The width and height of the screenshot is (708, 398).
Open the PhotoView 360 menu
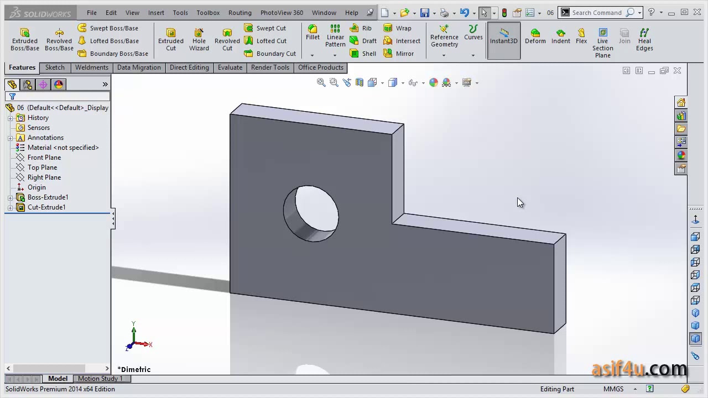pyautogui.click(x=282, y=13)
